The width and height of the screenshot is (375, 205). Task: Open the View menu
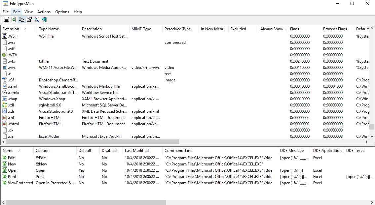pos(28,12)
